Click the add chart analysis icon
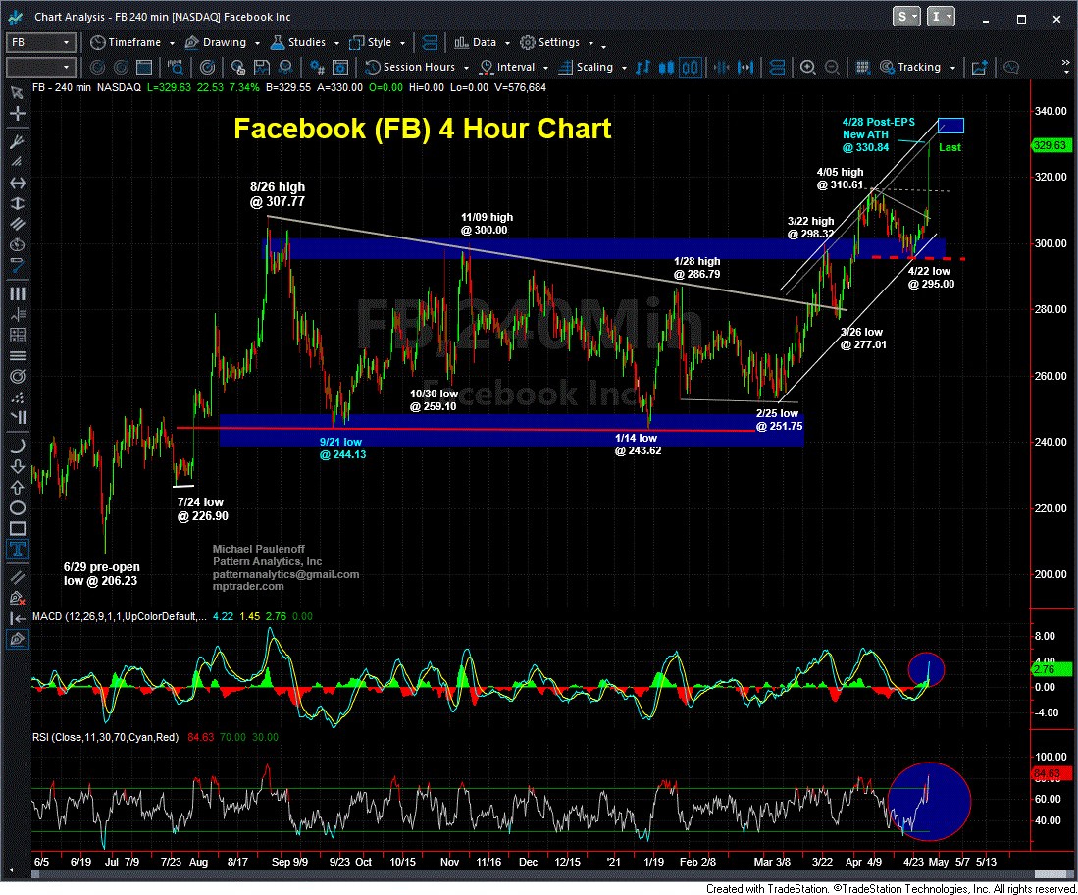Viewport: 1078px width, 895px height. pyautogui.click(x=980, y=67)
